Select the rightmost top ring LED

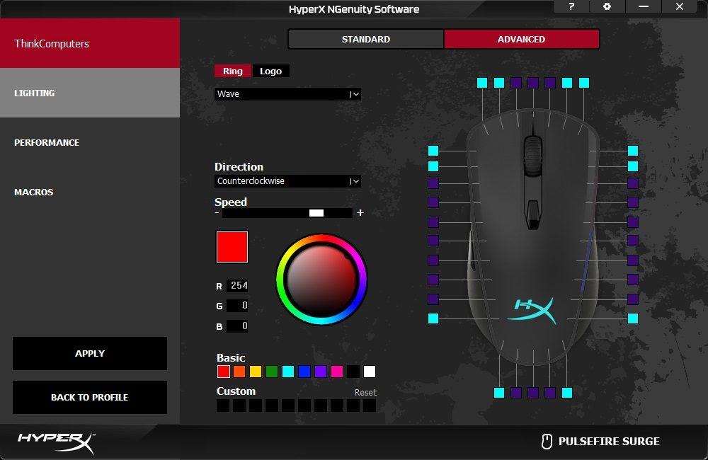584,83
